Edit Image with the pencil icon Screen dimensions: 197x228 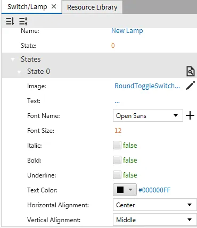[191, 86]
